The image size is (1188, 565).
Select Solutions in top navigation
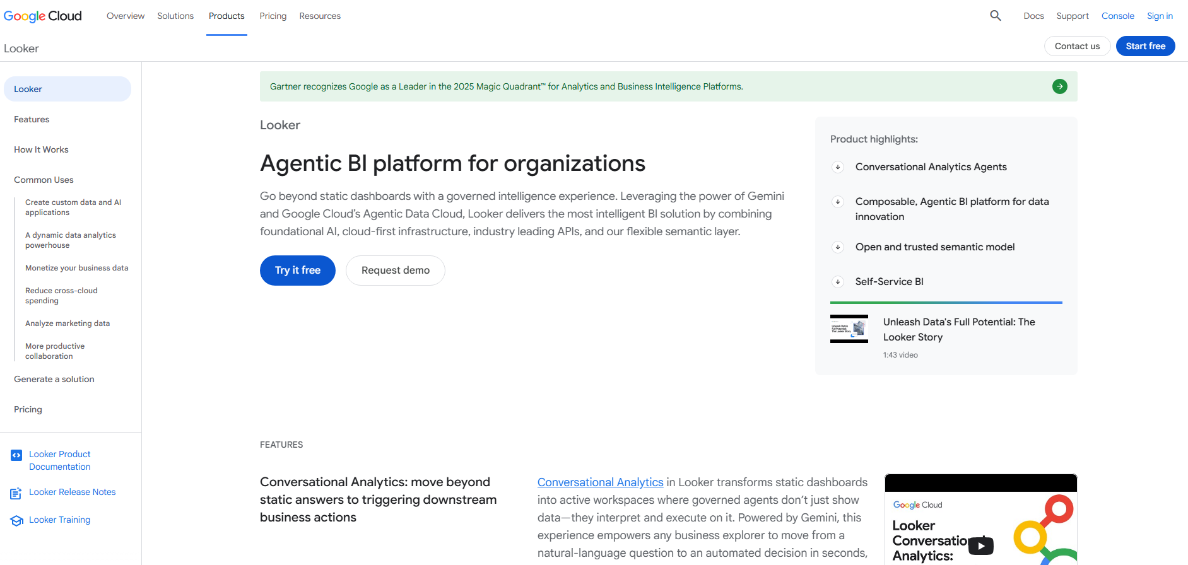coord(175,16)
